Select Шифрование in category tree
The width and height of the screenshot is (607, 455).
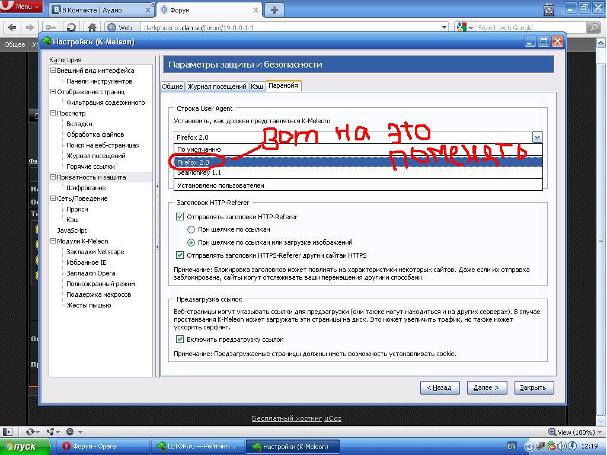coord(86,188)
